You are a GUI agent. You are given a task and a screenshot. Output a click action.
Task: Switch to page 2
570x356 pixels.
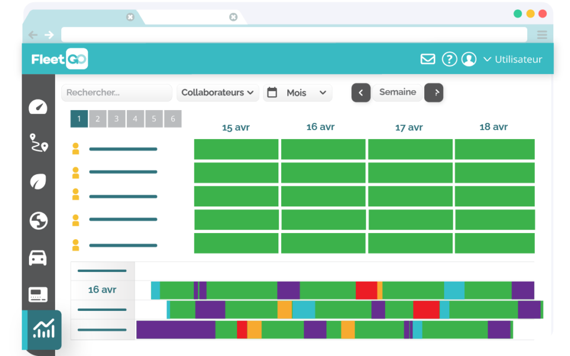[98, 119]
